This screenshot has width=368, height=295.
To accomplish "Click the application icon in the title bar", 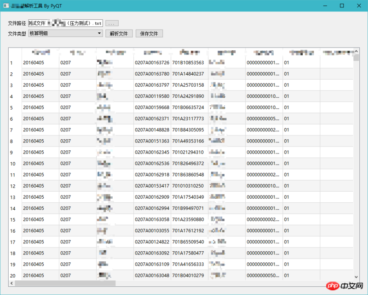I will [x=6, y=6].
